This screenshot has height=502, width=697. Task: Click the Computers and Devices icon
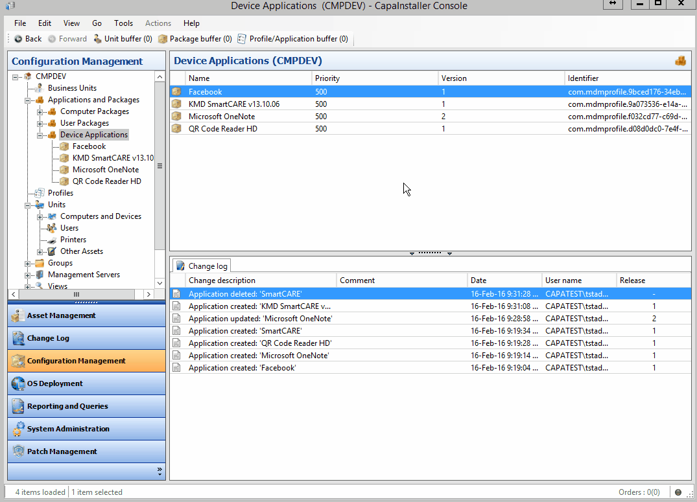point(52,216)
